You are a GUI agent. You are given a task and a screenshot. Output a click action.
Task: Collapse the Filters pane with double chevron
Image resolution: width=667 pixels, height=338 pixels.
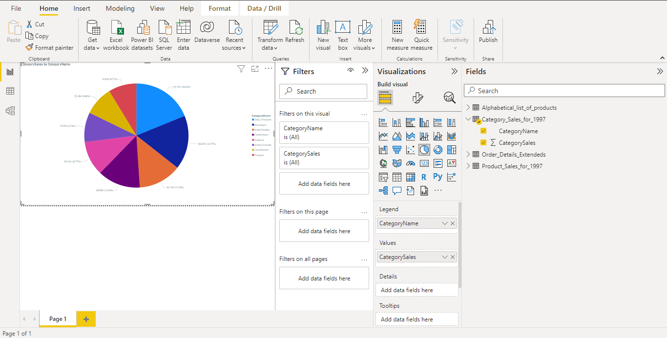click(x=365, y=71)
